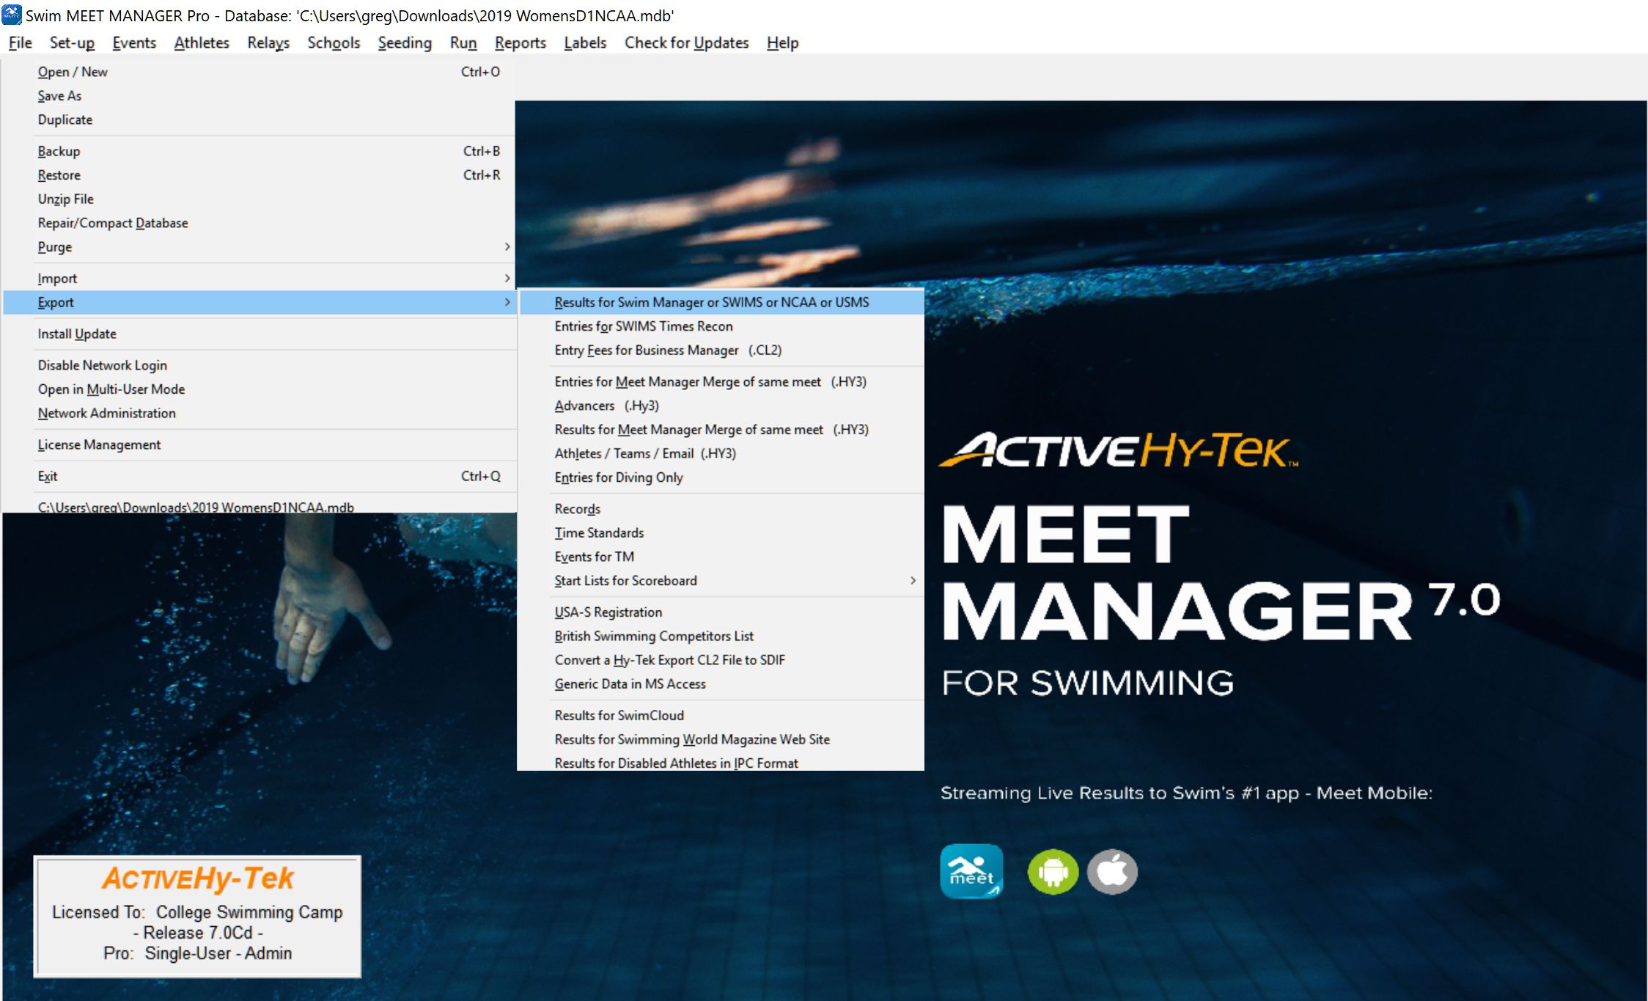Select Save As menu item
The width and height of the screenshot is (1648, 1001).
260,96
